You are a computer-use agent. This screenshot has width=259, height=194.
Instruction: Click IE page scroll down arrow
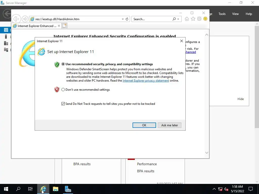(207, 153)
